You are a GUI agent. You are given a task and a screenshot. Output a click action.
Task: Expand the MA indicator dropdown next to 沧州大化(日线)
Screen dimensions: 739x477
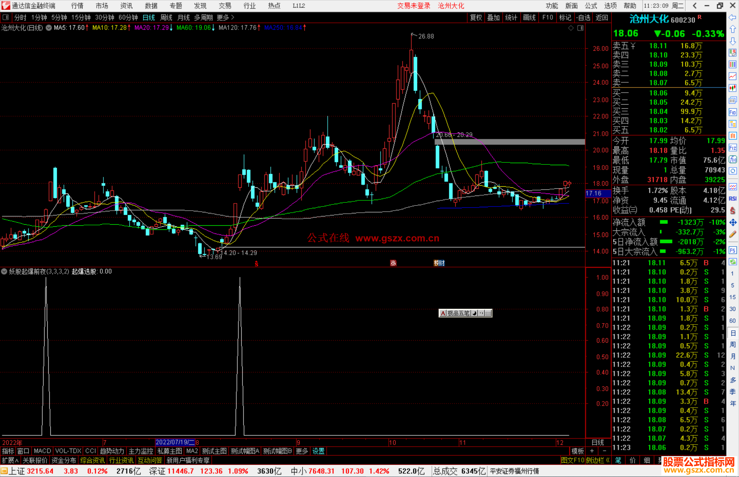49,28
